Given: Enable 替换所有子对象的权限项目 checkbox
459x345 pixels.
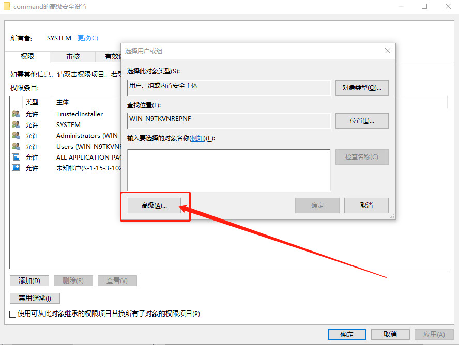Looking at the screenshot, I should pos(12,313).
